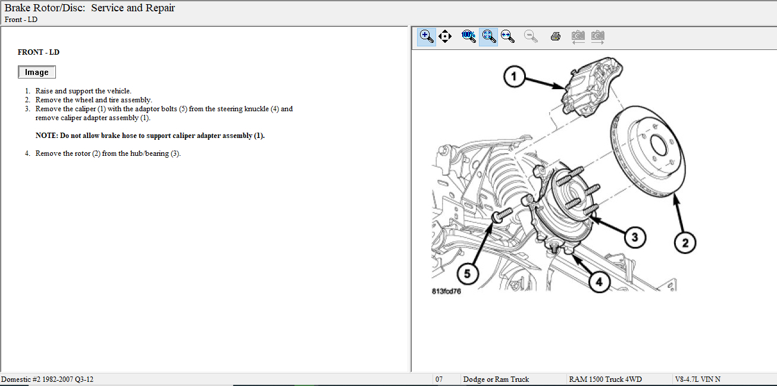Toggle fit image to window
Screen dimensions: 777x386
coord(488,37)
